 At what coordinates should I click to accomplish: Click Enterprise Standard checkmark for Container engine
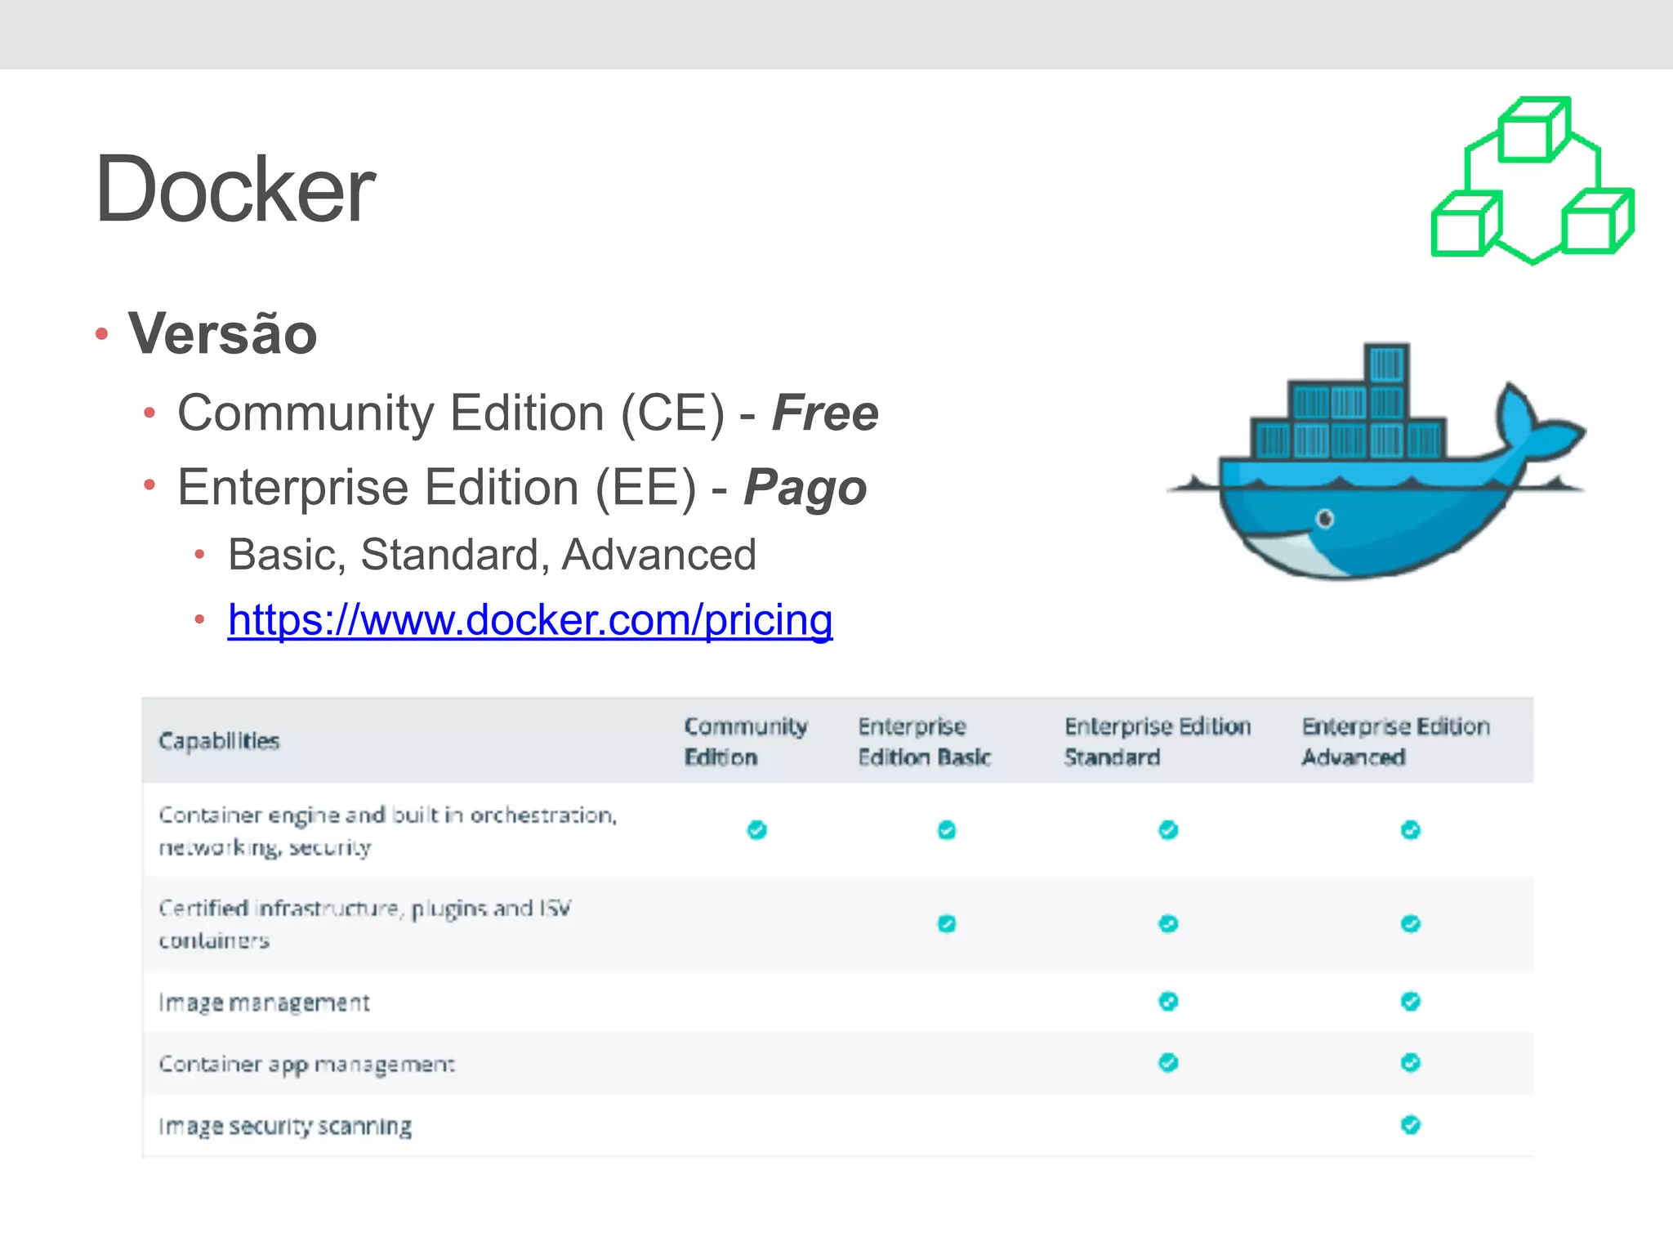[x=1168, y=830]
